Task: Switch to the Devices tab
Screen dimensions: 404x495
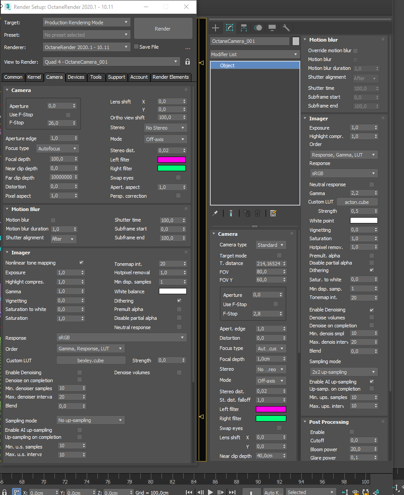Action: click(76, 77)
